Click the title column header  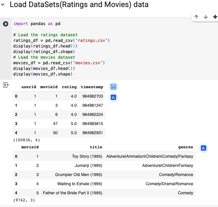pos(96,147)
